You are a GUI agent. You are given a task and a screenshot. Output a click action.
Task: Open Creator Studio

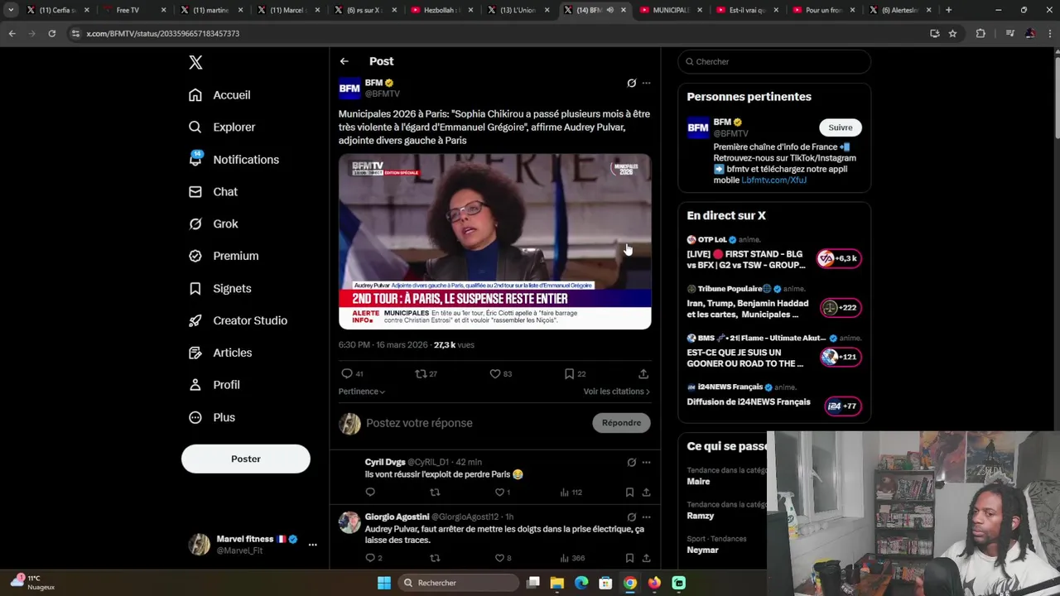(x=238, y=321)
